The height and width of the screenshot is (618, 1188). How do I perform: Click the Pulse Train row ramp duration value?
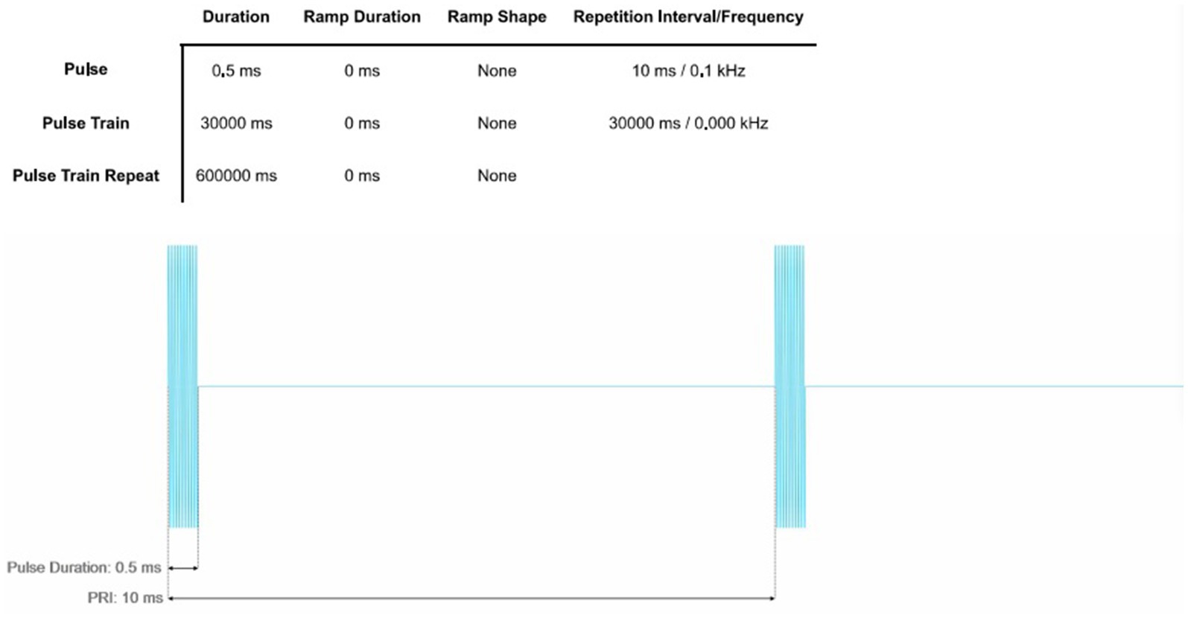[362, 124]
